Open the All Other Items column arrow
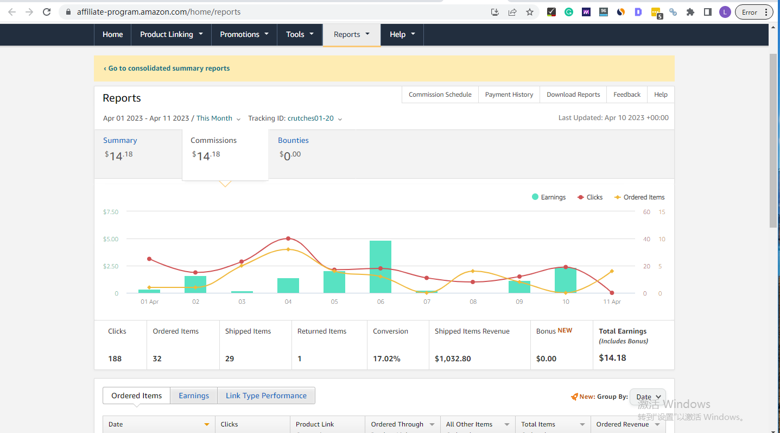 507,424
